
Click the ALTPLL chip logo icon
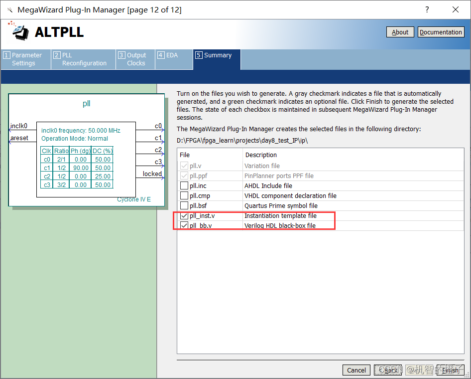click(x=19, y=31)
